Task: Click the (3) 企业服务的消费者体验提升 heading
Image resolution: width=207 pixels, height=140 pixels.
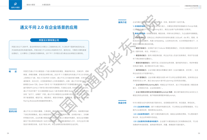Action: (146, 121)
